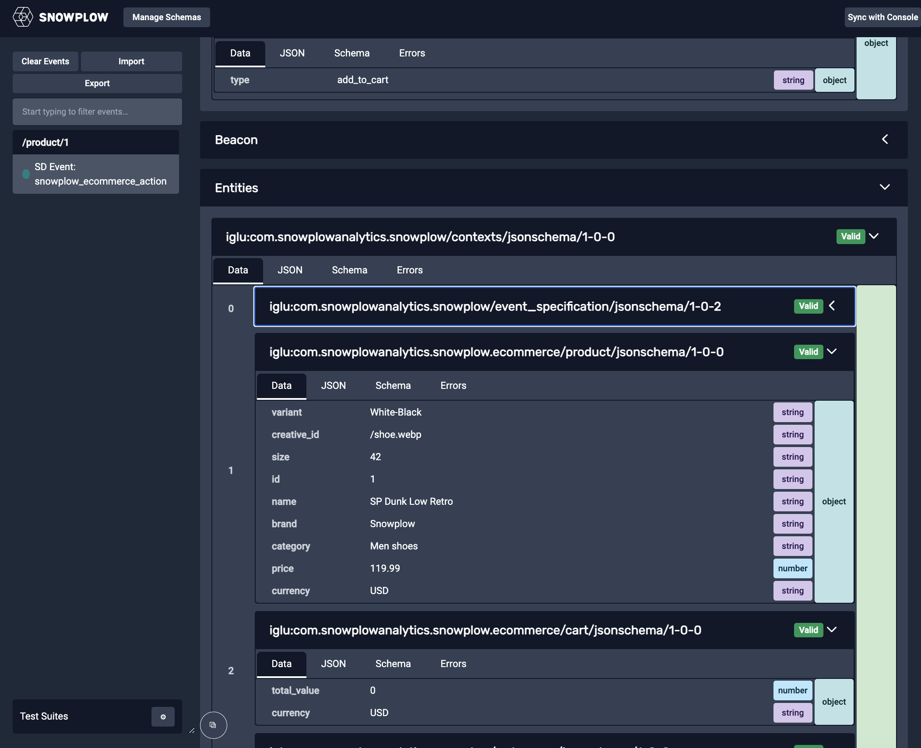
Task: Click Sync with Console button
Action: 882,17
